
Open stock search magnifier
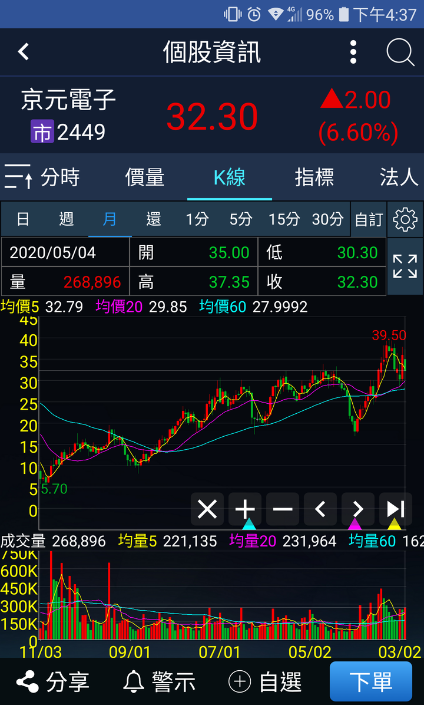[400, 52]
